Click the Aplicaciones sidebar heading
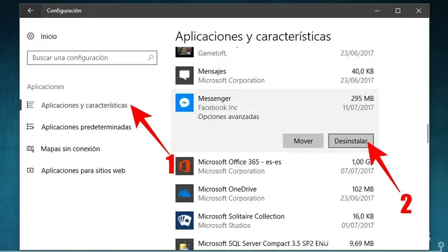This screenshot has height=252, width=448. (x=45, y=87)
